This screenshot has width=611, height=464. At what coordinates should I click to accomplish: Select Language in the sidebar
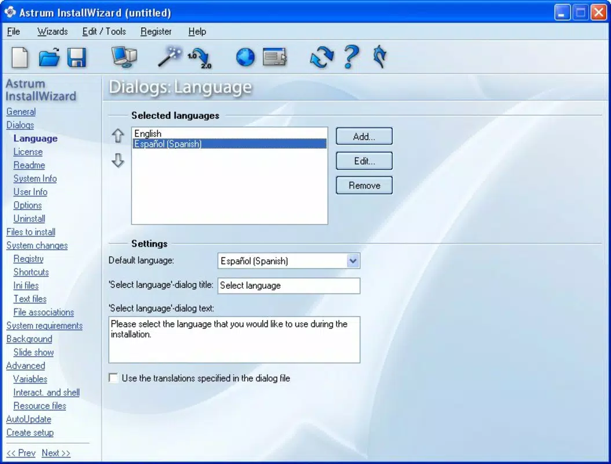(35, 139)
